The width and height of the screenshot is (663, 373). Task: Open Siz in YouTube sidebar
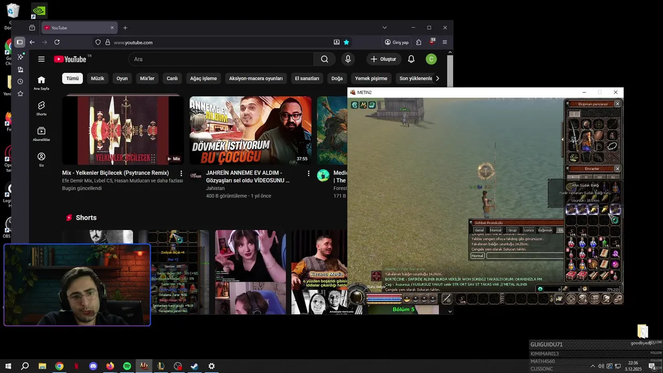[x=41, y=159]
